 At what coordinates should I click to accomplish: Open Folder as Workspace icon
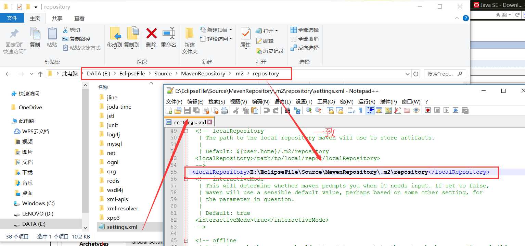point(407,110)
